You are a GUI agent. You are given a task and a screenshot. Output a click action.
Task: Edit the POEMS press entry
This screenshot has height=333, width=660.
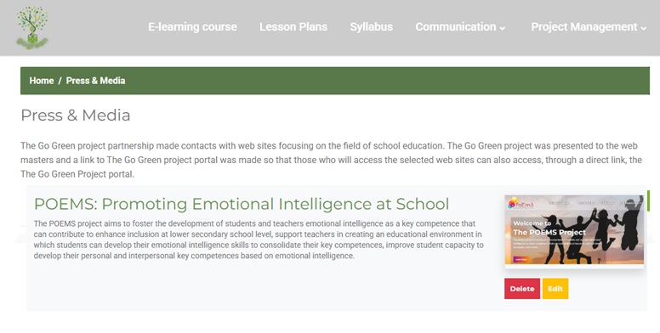pyautogui.click(x=555, y=289)
